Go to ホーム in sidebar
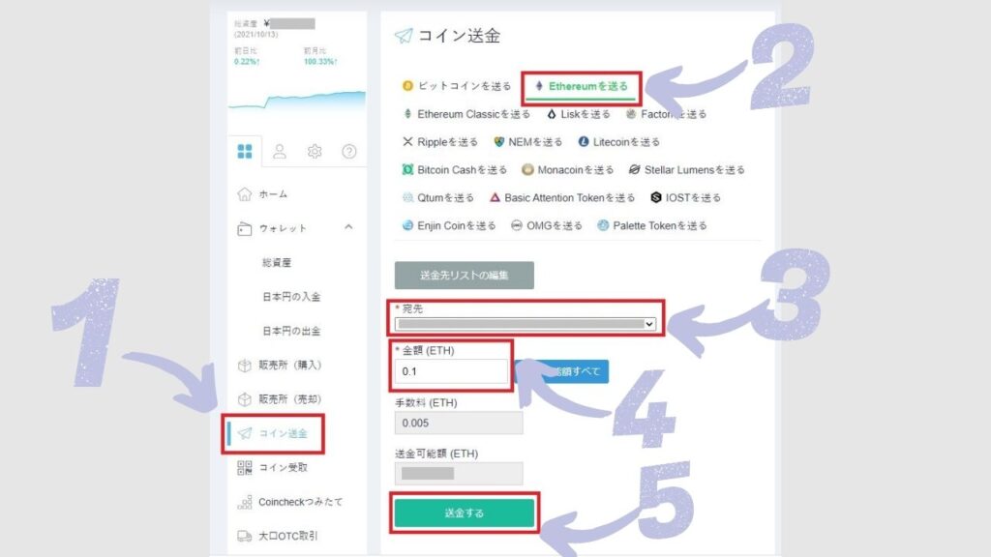Screen dimensions: 991x557 point(273,193)
